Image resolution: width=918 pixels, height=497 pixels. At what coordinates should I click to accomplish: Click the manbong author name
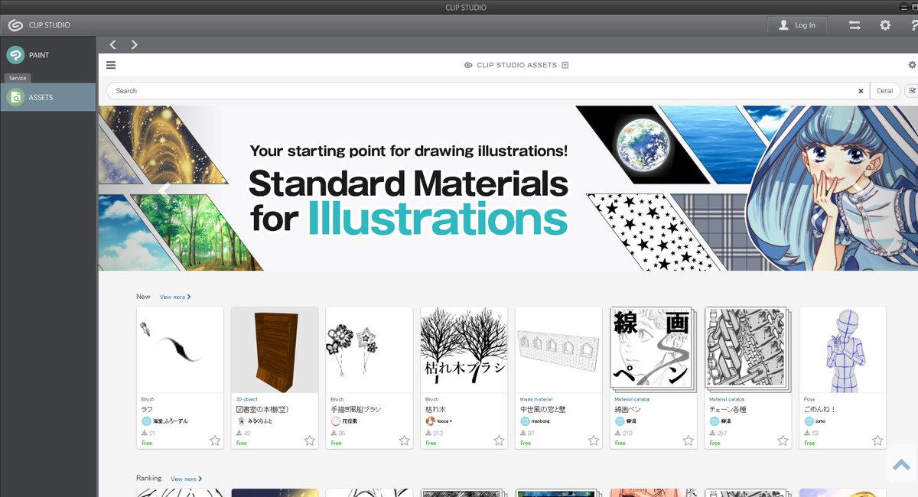point(541,421)
